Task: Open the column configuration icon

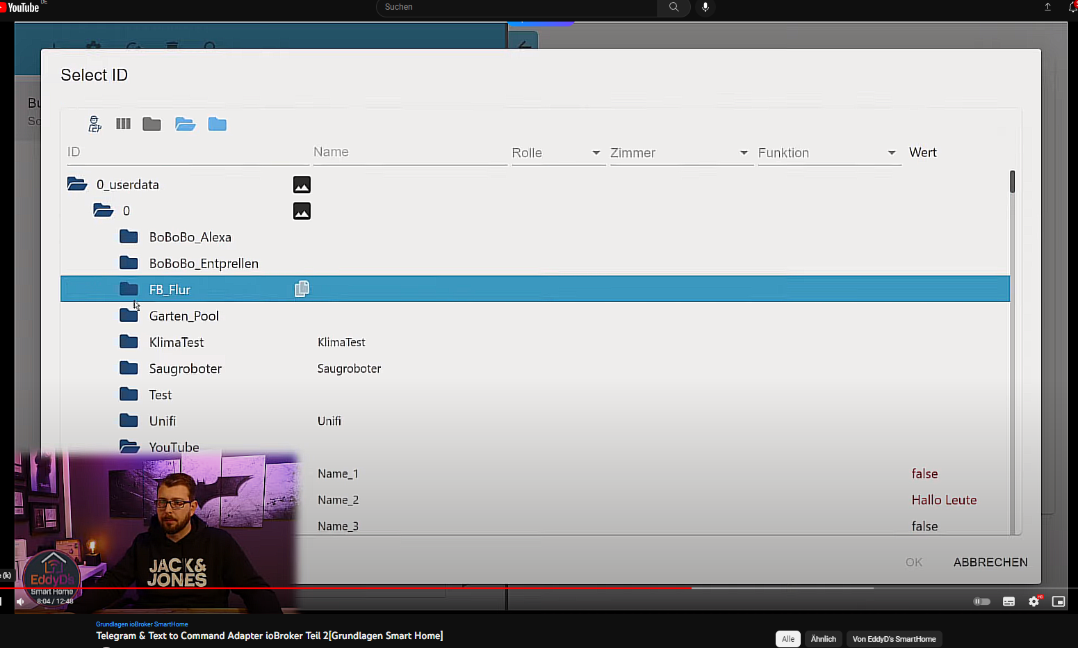Action: tap(123, 124)
